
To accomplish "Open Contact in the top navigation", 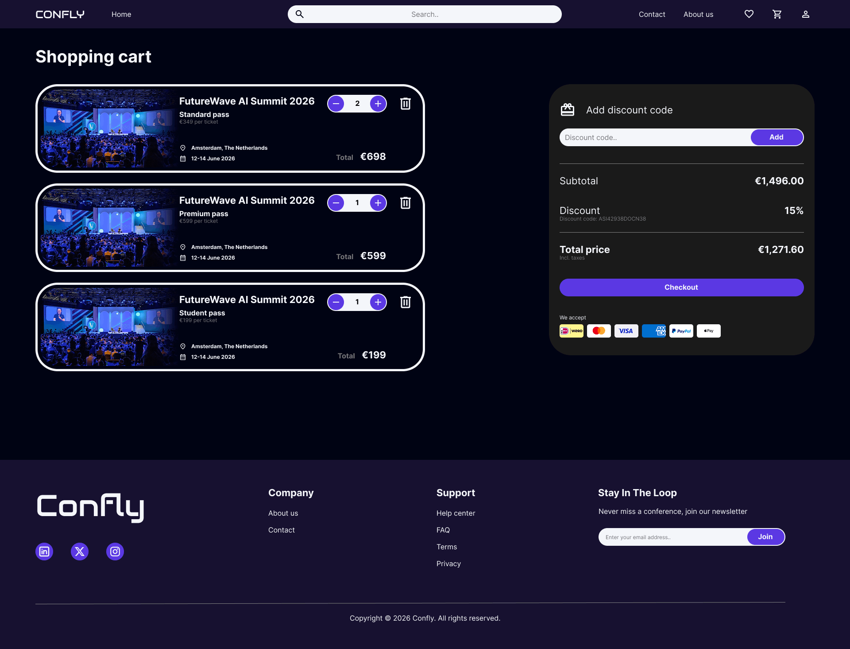I will coord(652,14).
